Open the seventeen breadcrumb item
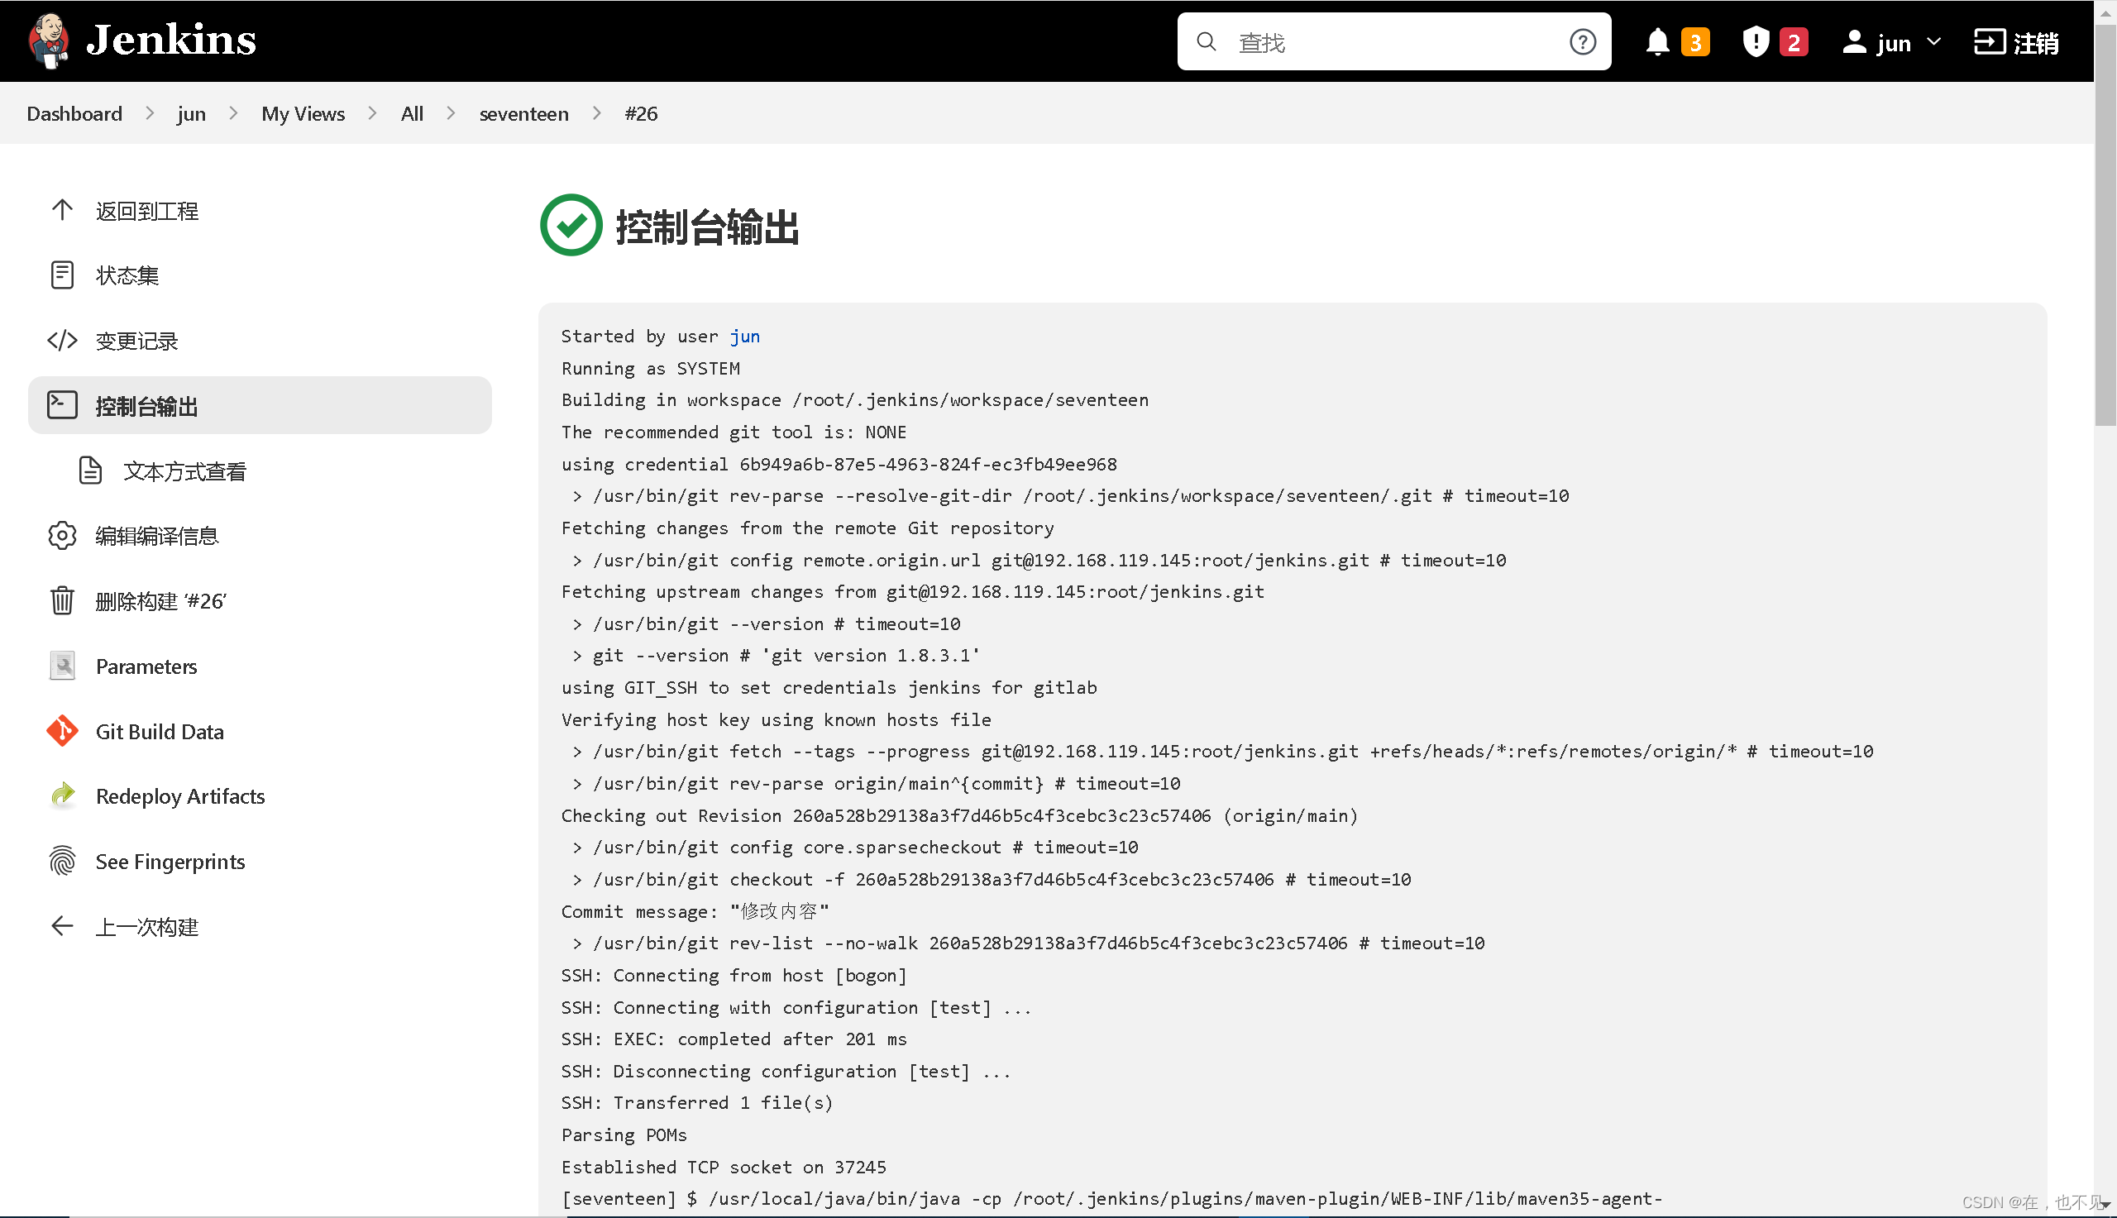Viewport: 2117px width, 1218px height. pyautogui.click(x=523, y=113)
